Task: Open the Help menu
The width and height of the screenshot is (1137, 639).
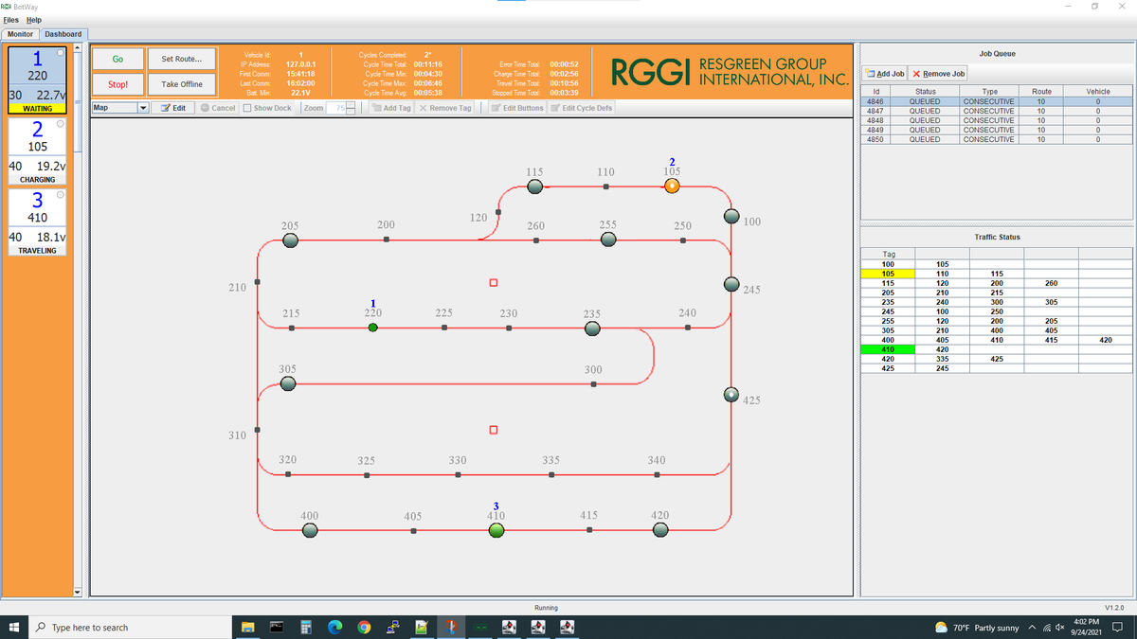Action: 34,20
